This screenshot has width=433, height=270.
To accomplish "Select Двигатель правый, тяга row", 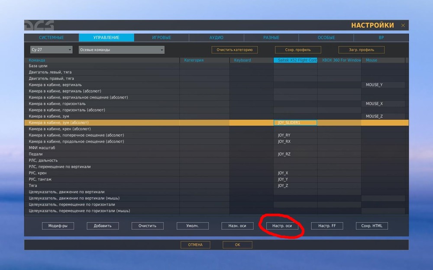I will 216,79.
